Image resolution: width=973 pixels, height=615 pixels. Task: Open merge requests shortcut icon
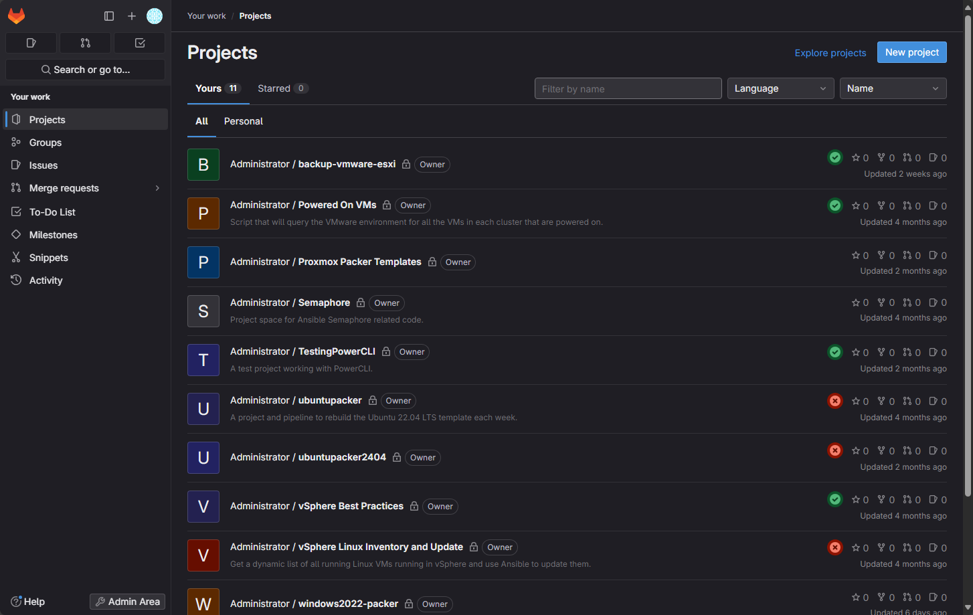point(85,43)
